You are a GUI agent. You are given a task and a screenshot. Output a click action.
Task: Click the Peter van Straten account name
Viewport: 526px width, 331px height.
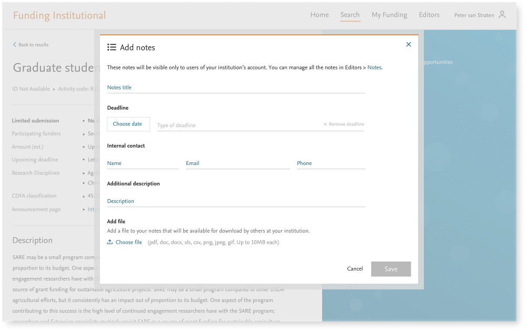pyautogui.click(x=474, y=15)
